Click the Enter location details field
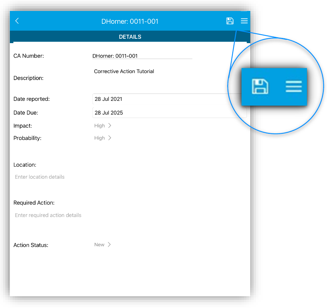 40,177
